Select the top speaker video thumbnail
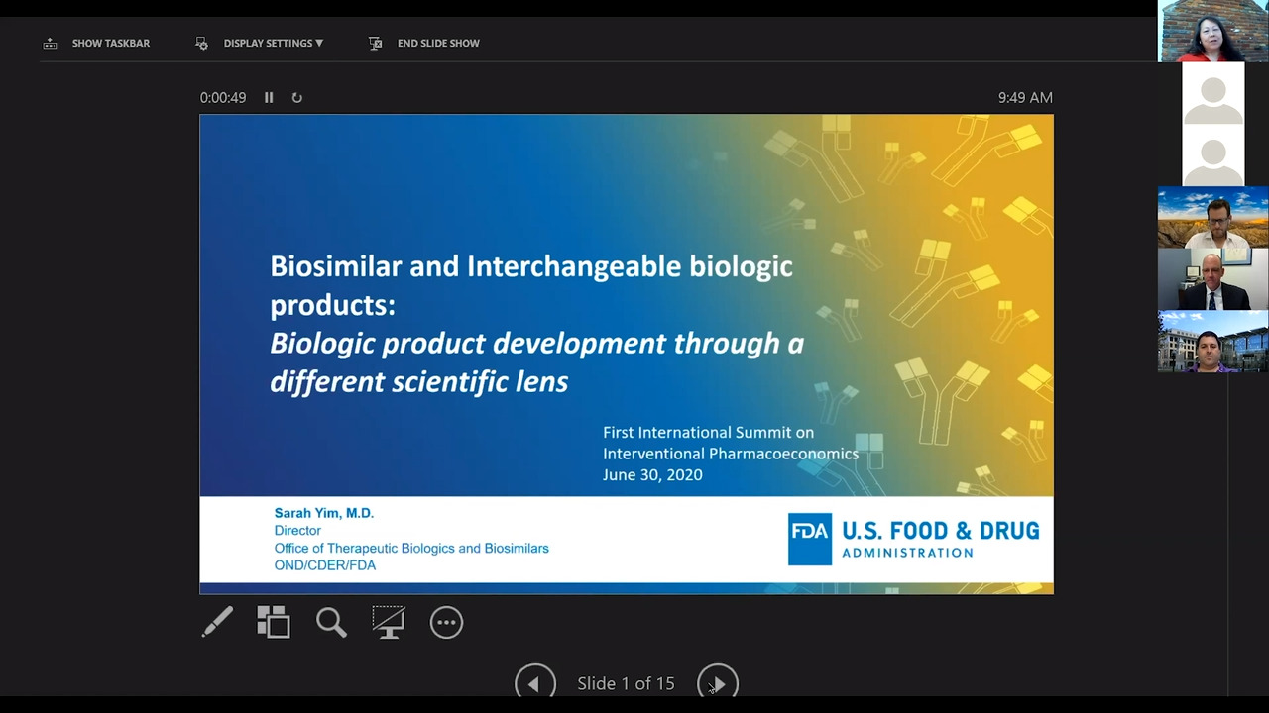1269x713 pixels. (1212, 31)
